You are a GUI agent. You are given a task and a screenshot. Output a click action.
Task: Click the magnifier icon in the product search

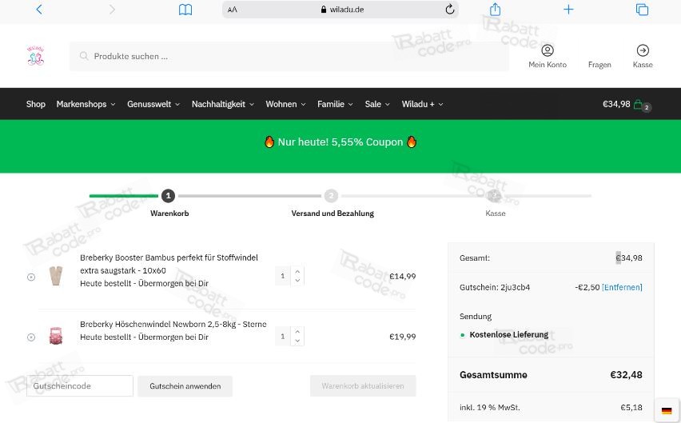click(84, 56)
